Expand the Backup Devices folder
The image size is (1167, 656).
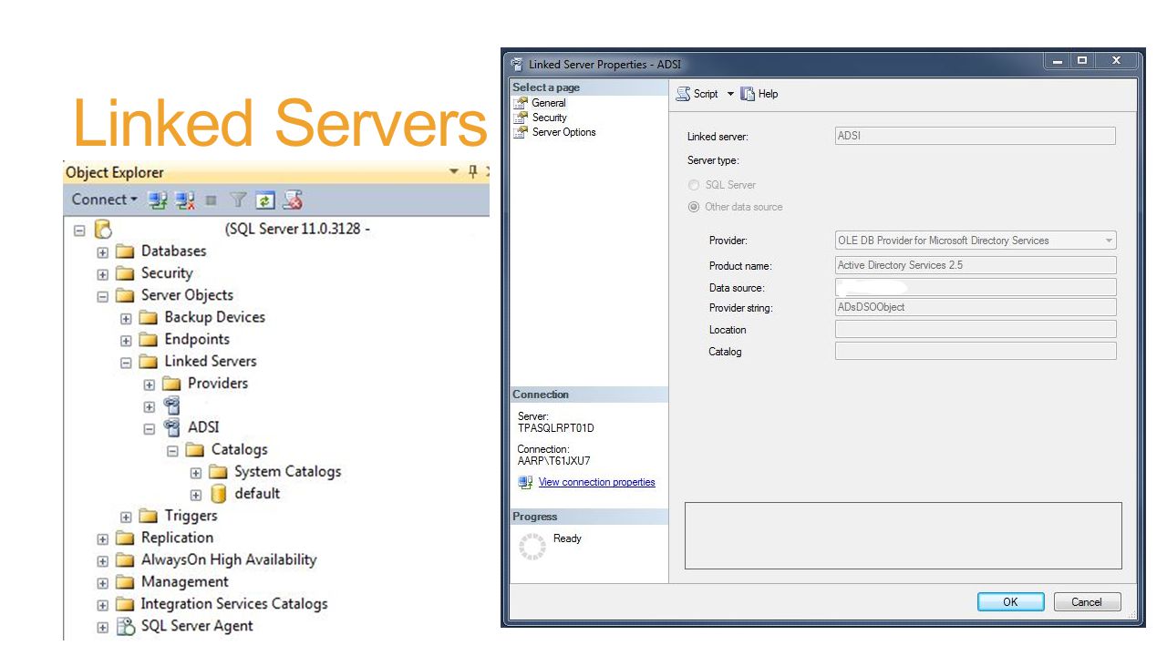tap(126, 318)
